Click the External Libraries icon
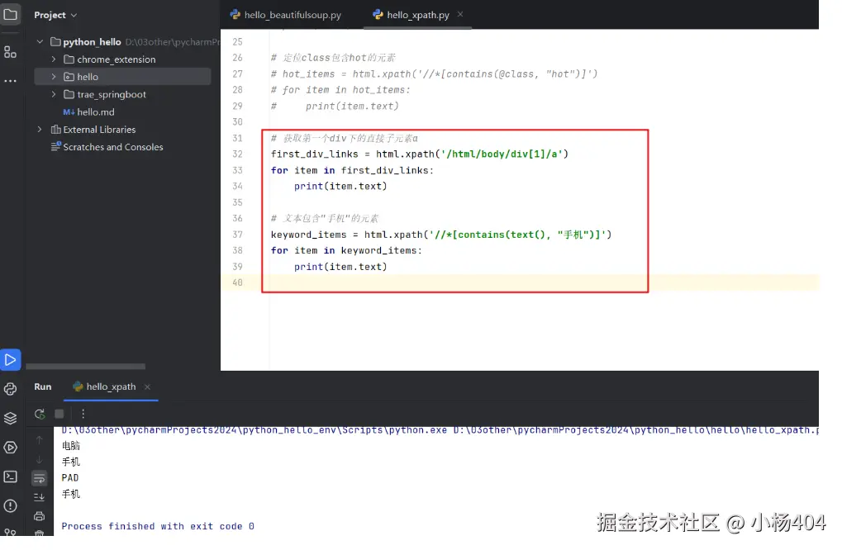The width and height of the screenshot is (842, 550). coord(55,130)
